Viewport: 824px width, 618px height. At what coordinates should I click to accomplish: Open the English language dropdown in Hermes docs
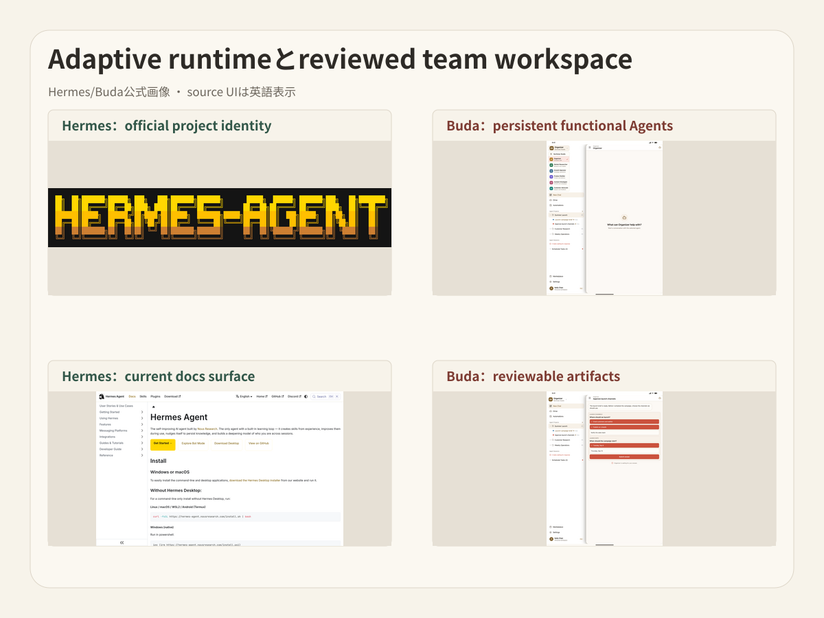click(x=244, y=396)
